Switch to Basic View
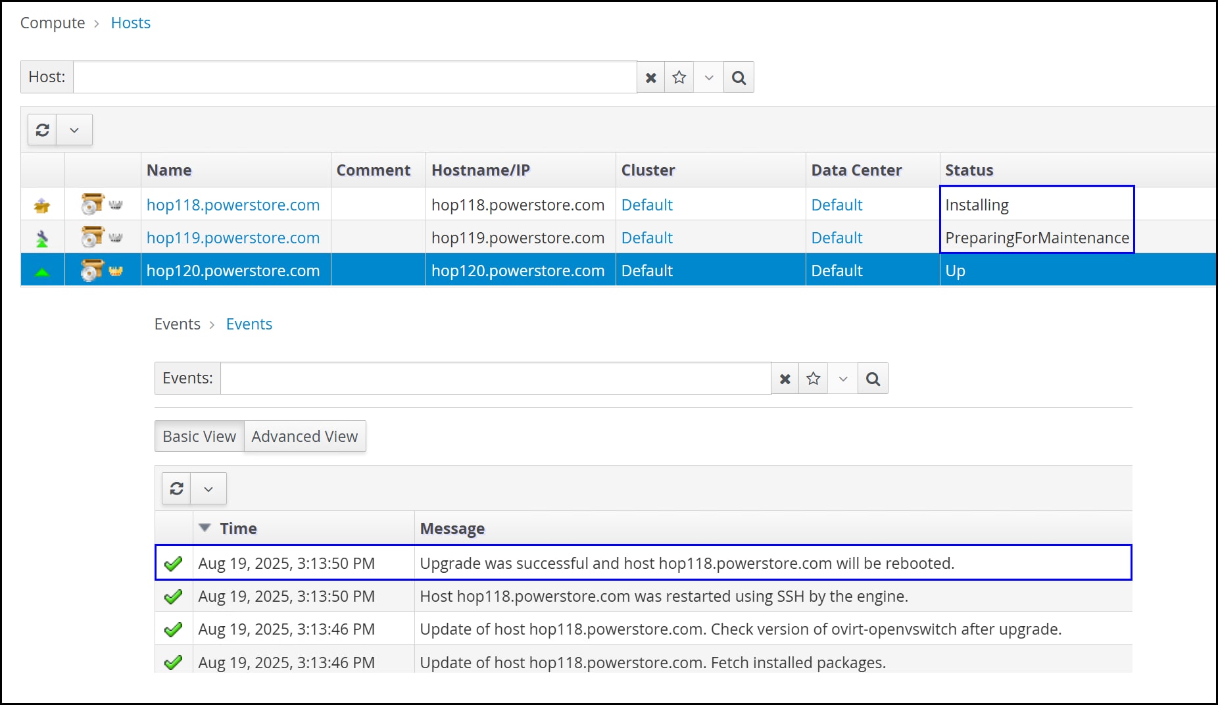The height and width of the screenshot is (705, 1218). [x=199, y=436]
